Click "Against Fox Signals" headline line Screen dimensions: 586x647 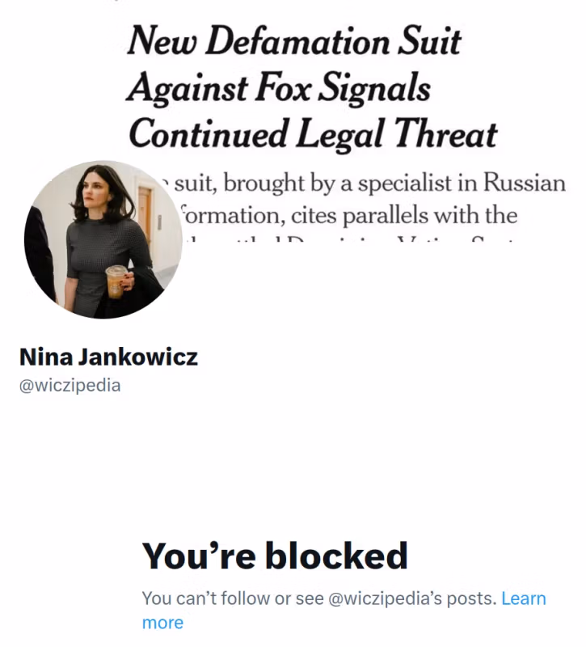[x=279, y=87]
